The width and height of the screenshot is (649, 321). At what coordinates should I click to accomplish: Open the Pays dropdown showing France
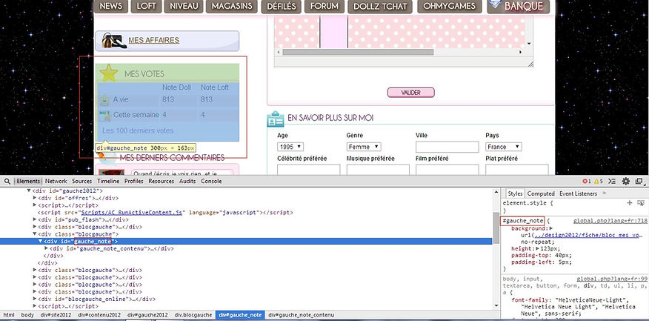[504, 147]
